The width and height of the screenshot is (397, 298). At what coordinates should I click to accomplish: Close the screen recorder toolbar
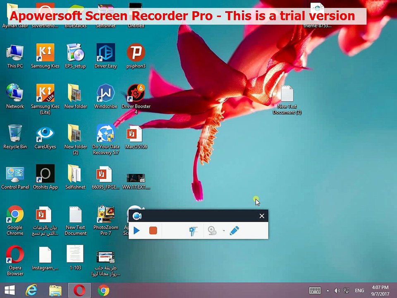coord(262,216)
